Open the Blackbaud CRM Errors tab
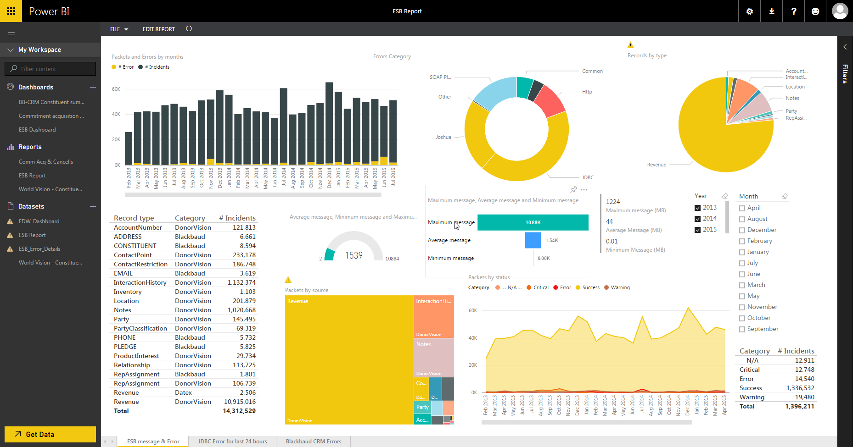Viewport: 853px width, 447px height. click(x=314, y=441)
